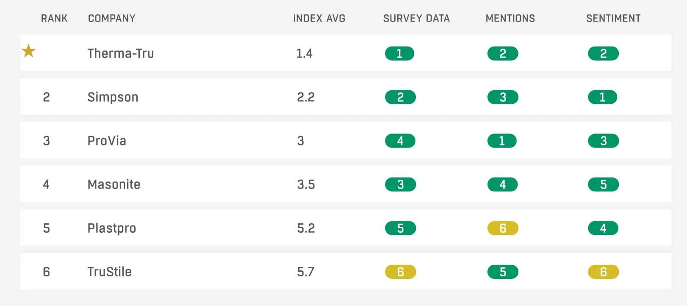Viewport: 687px width, 306px height.
Task: Click the gold star rank icon
Action: tap(28, 51)
